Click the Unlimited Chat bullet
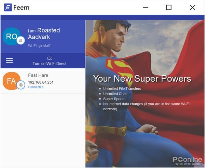 click(115, 94)
